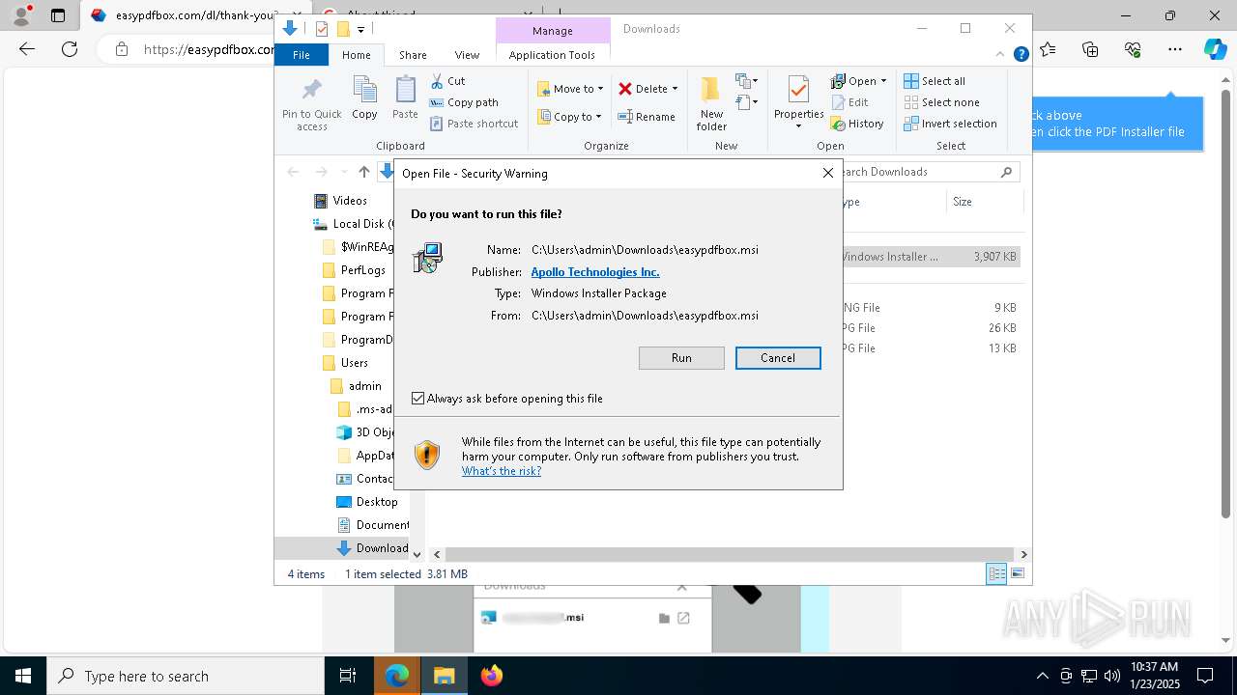Viewport: 1237px width, 695px height.
Task: Open Edge Favorites star icon
Action: pyautogui.click(x=1048, y=48)
